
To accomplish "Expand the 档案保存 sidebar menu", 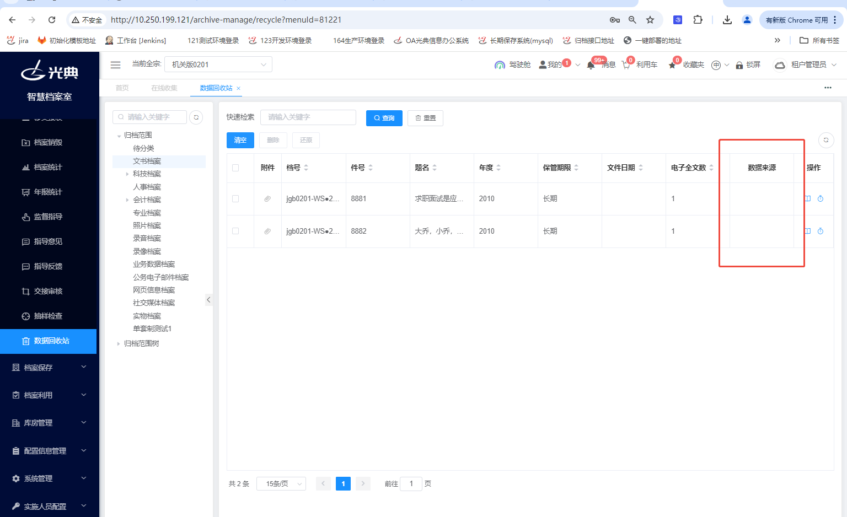I will [49, 368].
